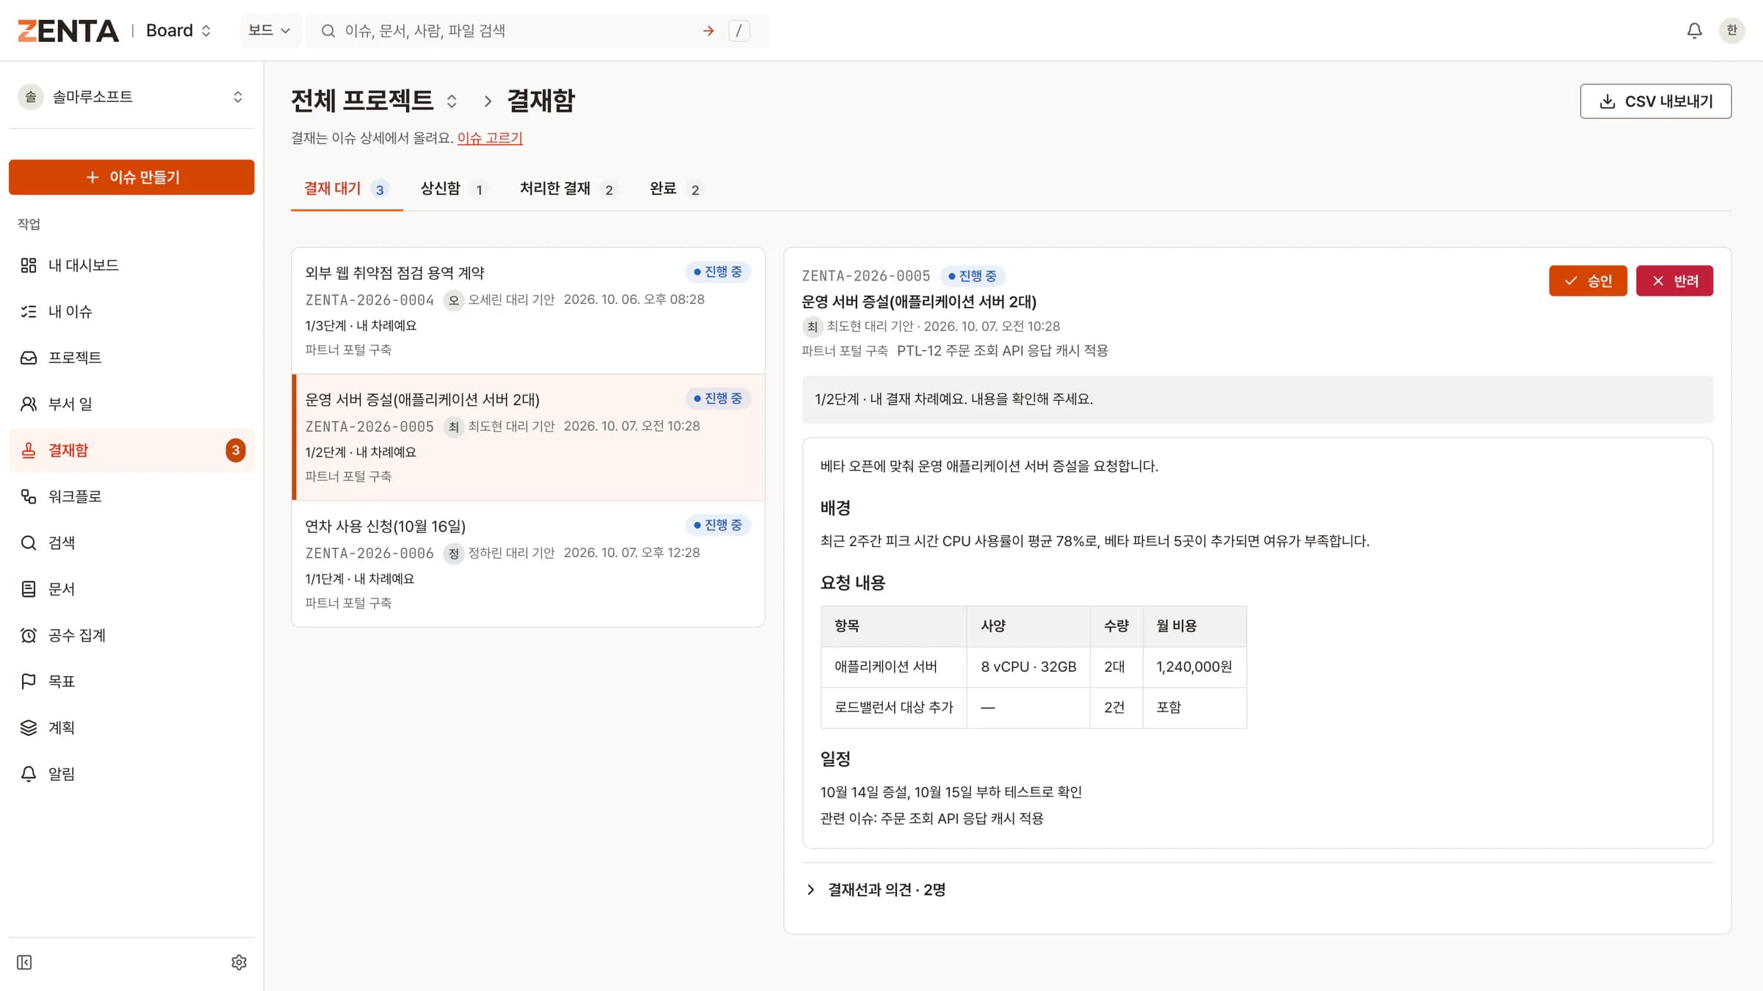
Task: Click 1/2단계 내 결재 차례 notice banner
Action: [x=1257, y=399]
